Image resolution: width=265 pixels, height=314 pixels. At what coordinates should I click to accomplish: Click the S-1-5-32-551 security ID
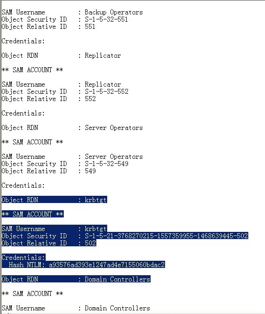106,19
